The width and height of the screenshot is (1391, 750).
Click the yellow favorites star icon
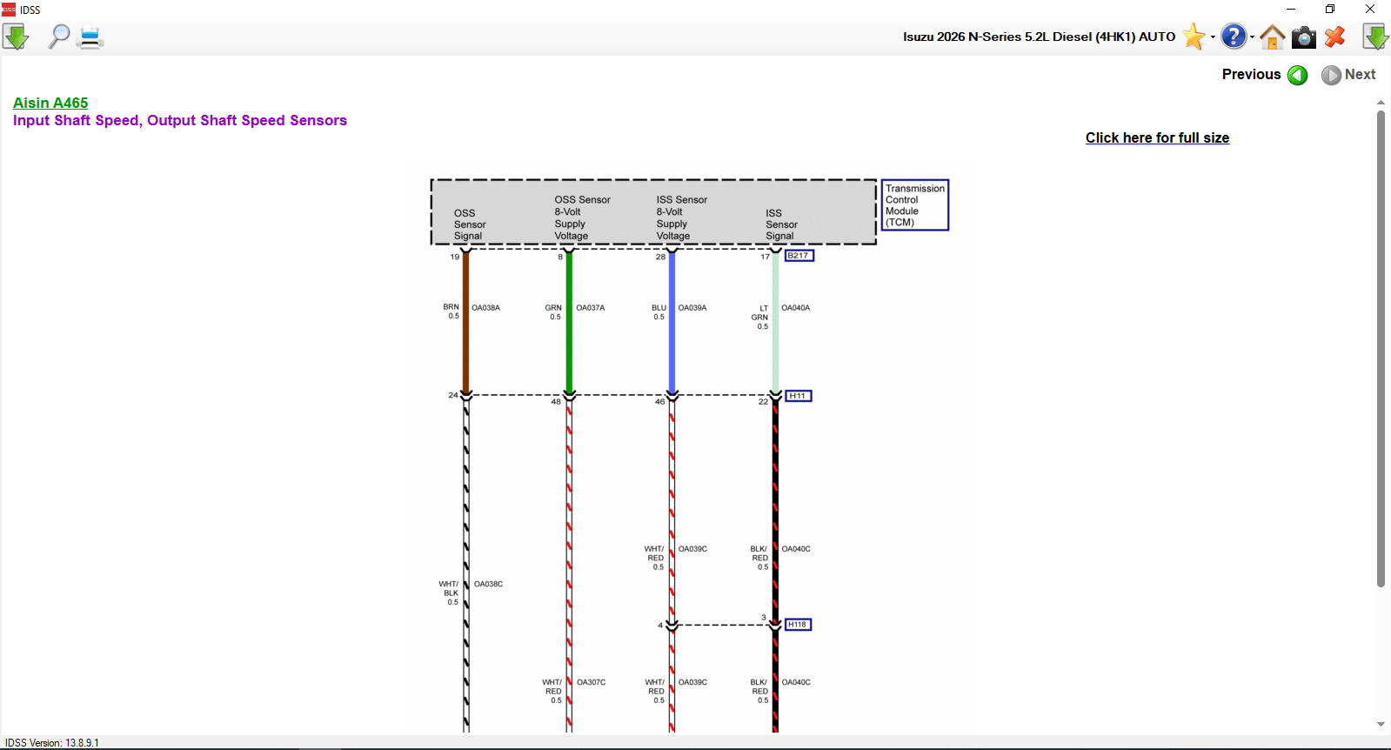tap(1194, 37)
